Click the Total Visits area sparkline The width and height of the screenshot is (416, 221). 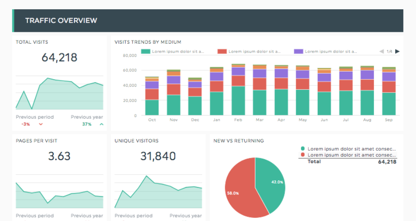59,95
